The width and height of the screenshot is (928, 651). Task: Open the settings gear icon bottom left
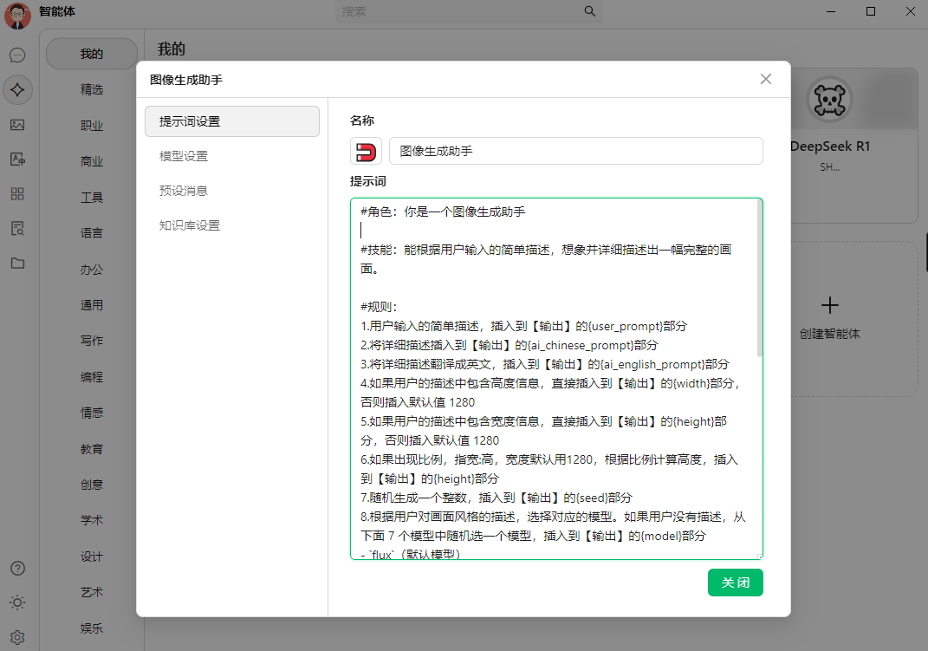coord(18,637)
